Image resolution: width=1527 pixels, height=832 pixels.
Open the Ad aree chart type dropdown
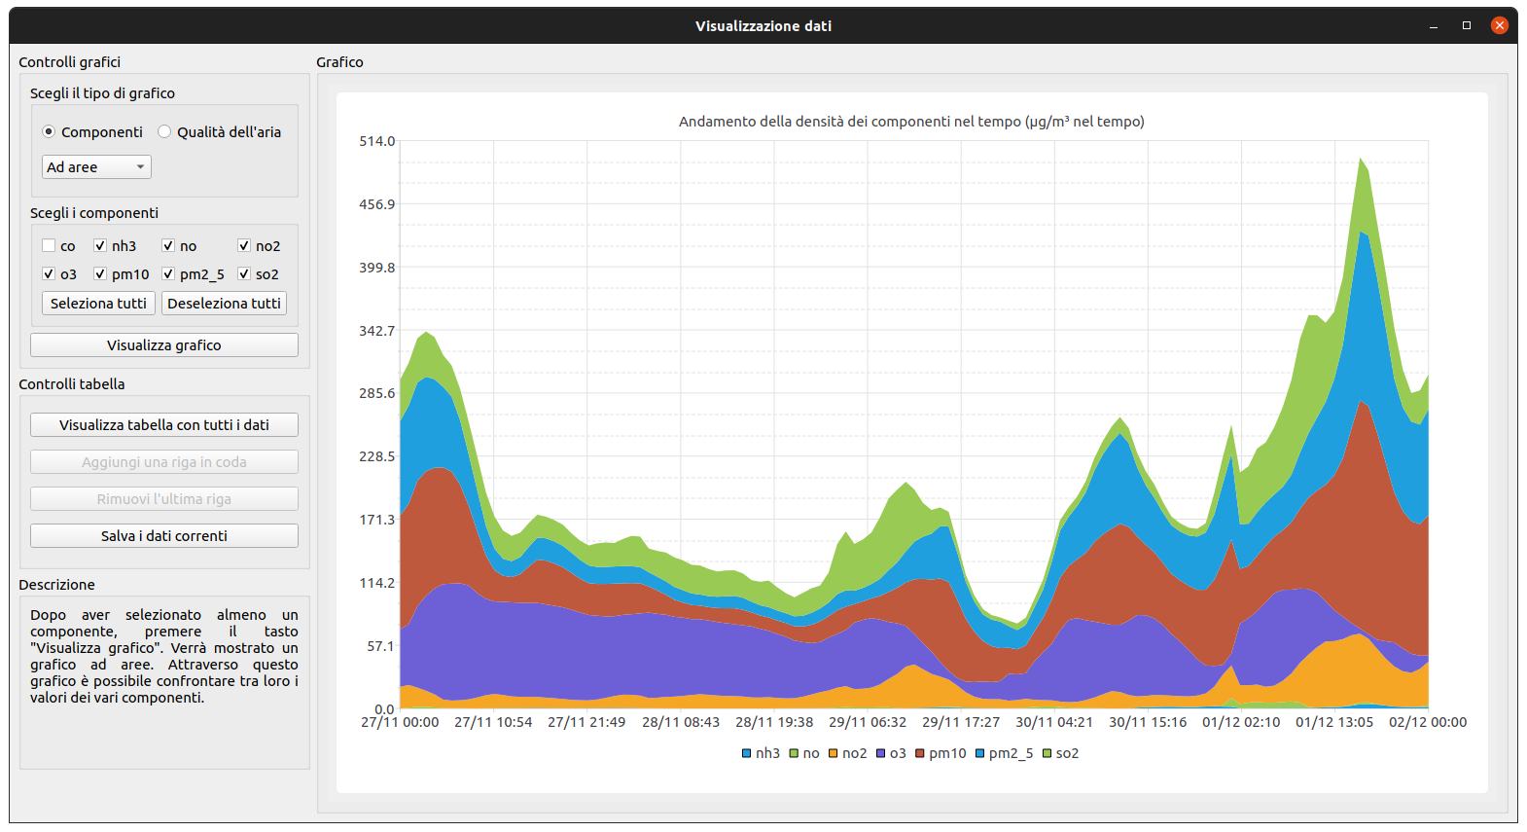coord(96,167)
